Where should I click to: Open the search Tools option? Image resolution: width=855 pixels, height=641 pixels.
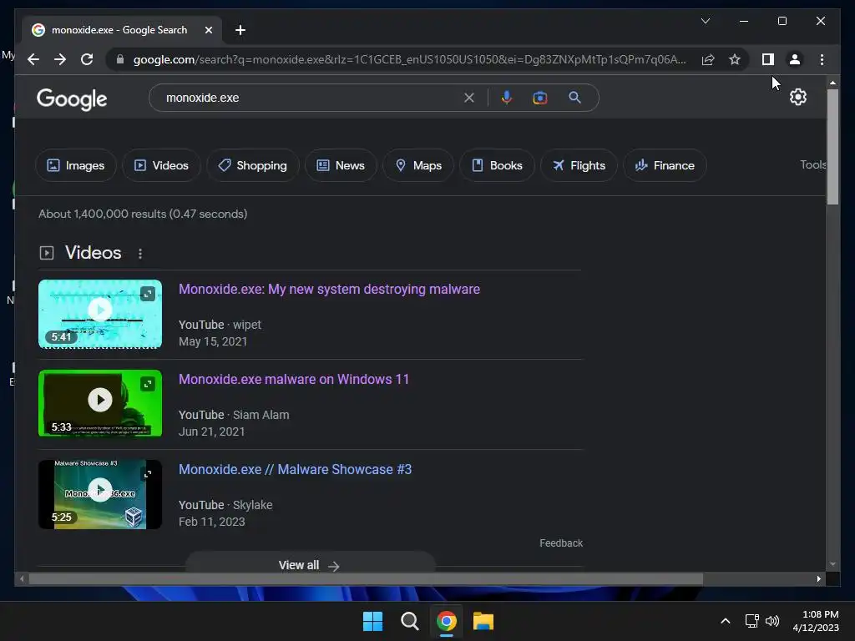click(x=812, y=164)
